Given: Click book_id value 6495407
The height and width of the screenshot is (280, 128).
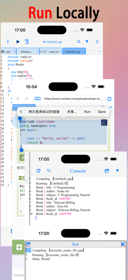Looking at the screenshot, I should tap(65, 199).
